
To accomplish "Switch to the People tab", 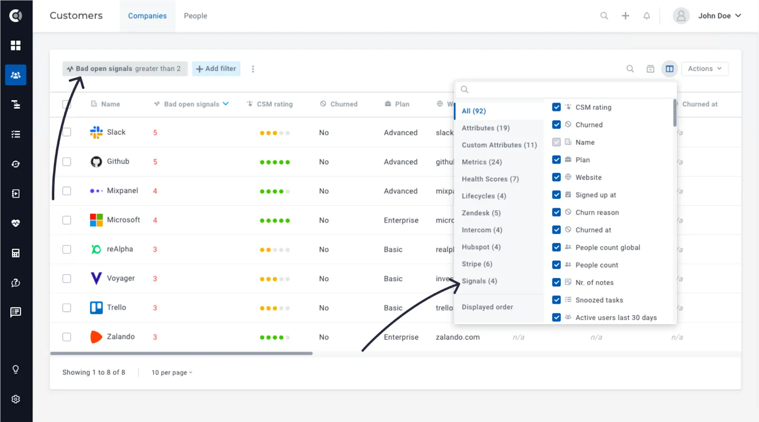I will (x=195, y=16).
